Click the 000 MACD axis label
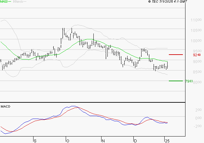Screen dimensions: 204x143 click(x=198, y=118)
